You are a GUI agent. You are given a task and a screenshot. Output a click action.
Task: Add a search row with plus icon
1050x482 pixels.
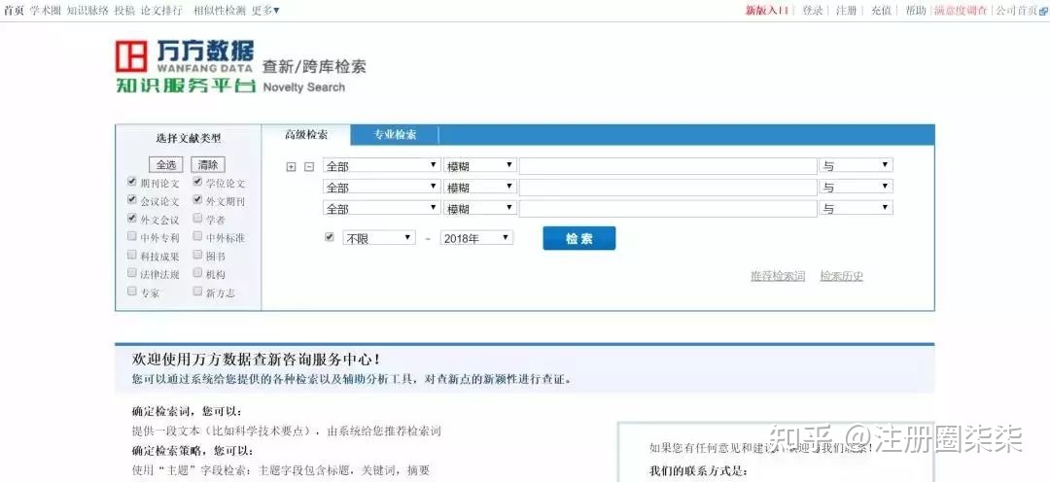coord(291,167)
